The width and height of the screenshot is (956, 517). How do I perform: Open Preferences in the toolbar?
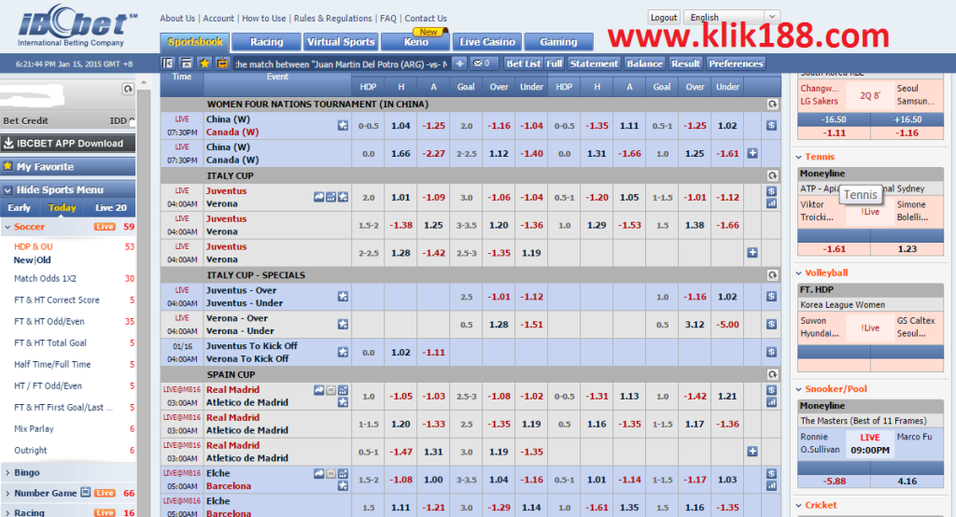[x=736, y=63]
